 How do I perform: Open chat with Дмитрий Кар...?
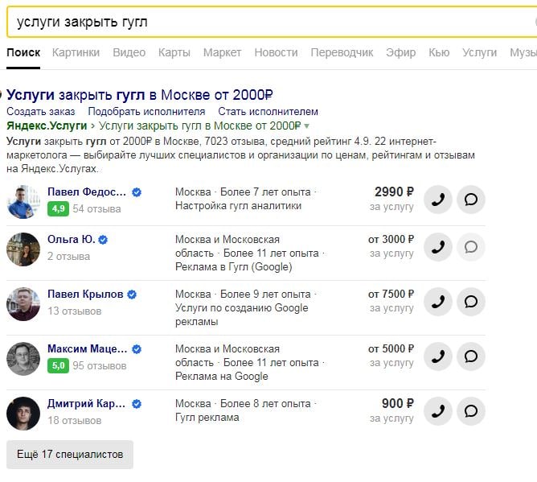click(x=471, y=411)
